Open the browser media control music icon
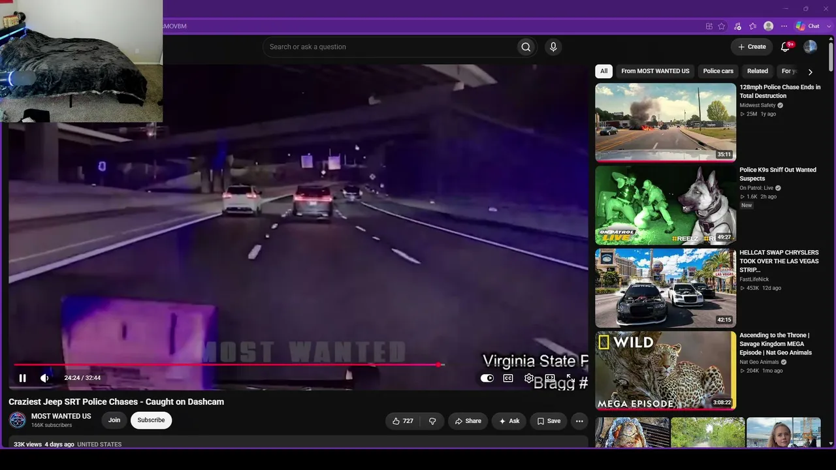This screenshot has width=836, height=470. 737,26
